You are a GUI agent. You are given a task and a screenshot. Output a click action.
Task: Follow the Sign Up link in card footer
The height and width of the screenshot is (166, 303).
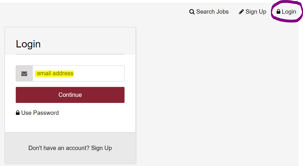[x=101, y=148]
